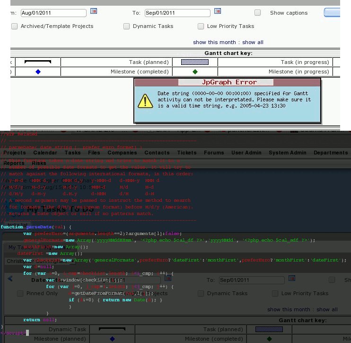The height and width of the screenshot is (343, 351).
Task: Open Contacts from the navigation bar
Action: point(157,153)
